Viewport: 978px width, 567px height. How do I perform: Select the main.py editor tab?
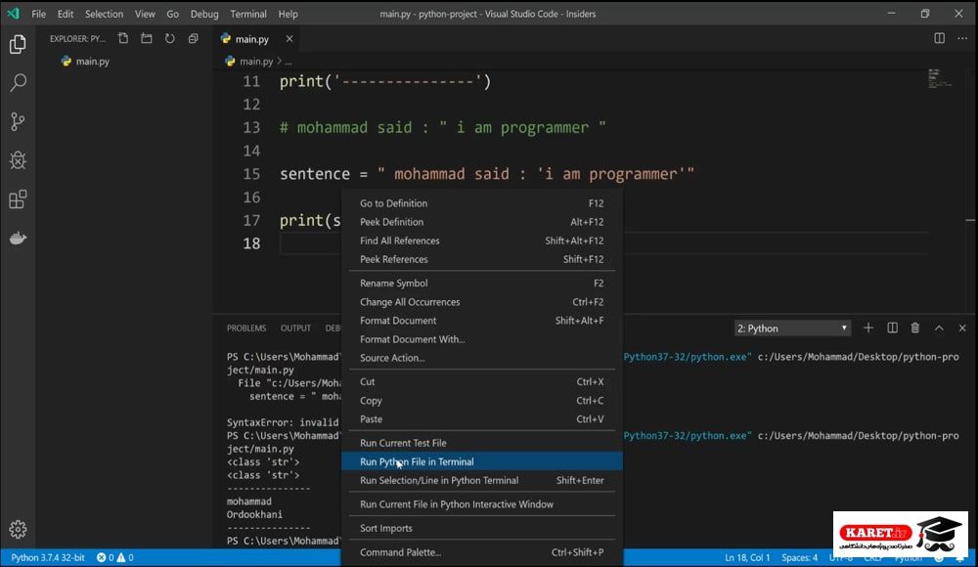point(257,39)
